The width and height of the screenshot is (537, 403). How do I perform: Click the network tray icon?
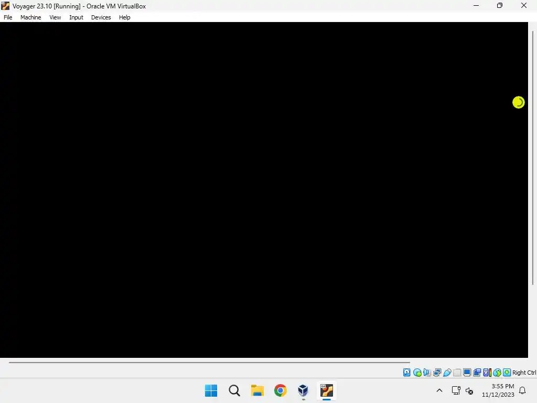(456, 390)
